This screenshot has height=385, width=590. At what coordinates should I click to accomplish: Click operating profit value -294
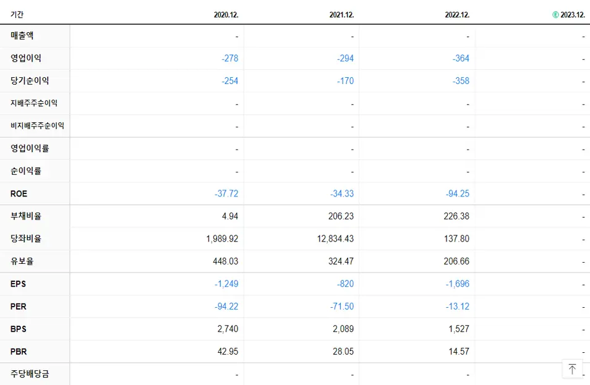[x=346, y=58]
